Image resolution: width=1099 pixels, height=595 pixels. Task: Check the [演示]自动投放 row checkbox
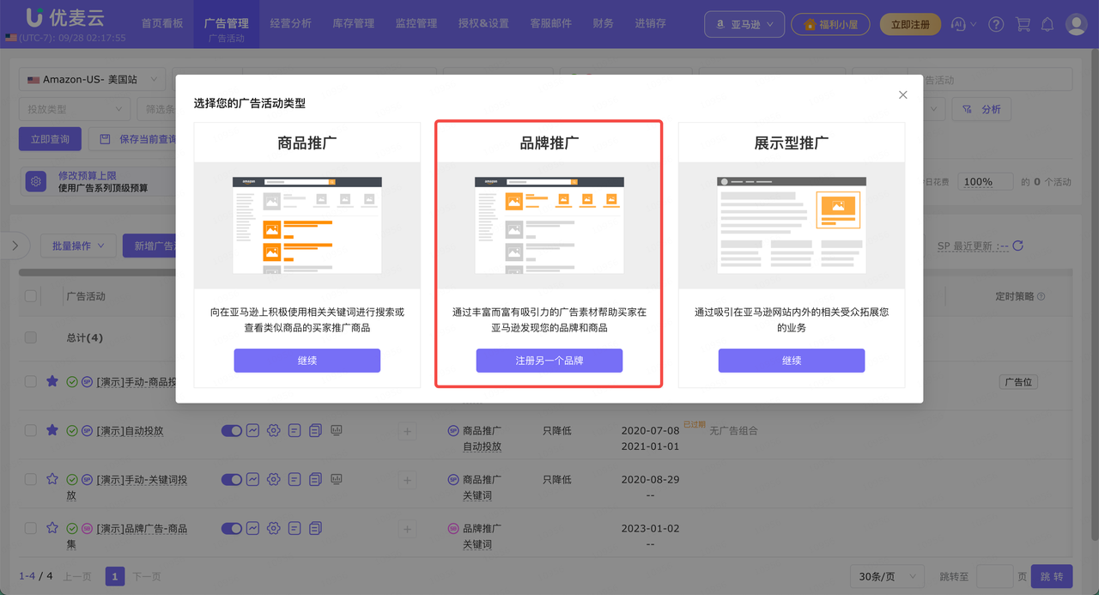31,430
